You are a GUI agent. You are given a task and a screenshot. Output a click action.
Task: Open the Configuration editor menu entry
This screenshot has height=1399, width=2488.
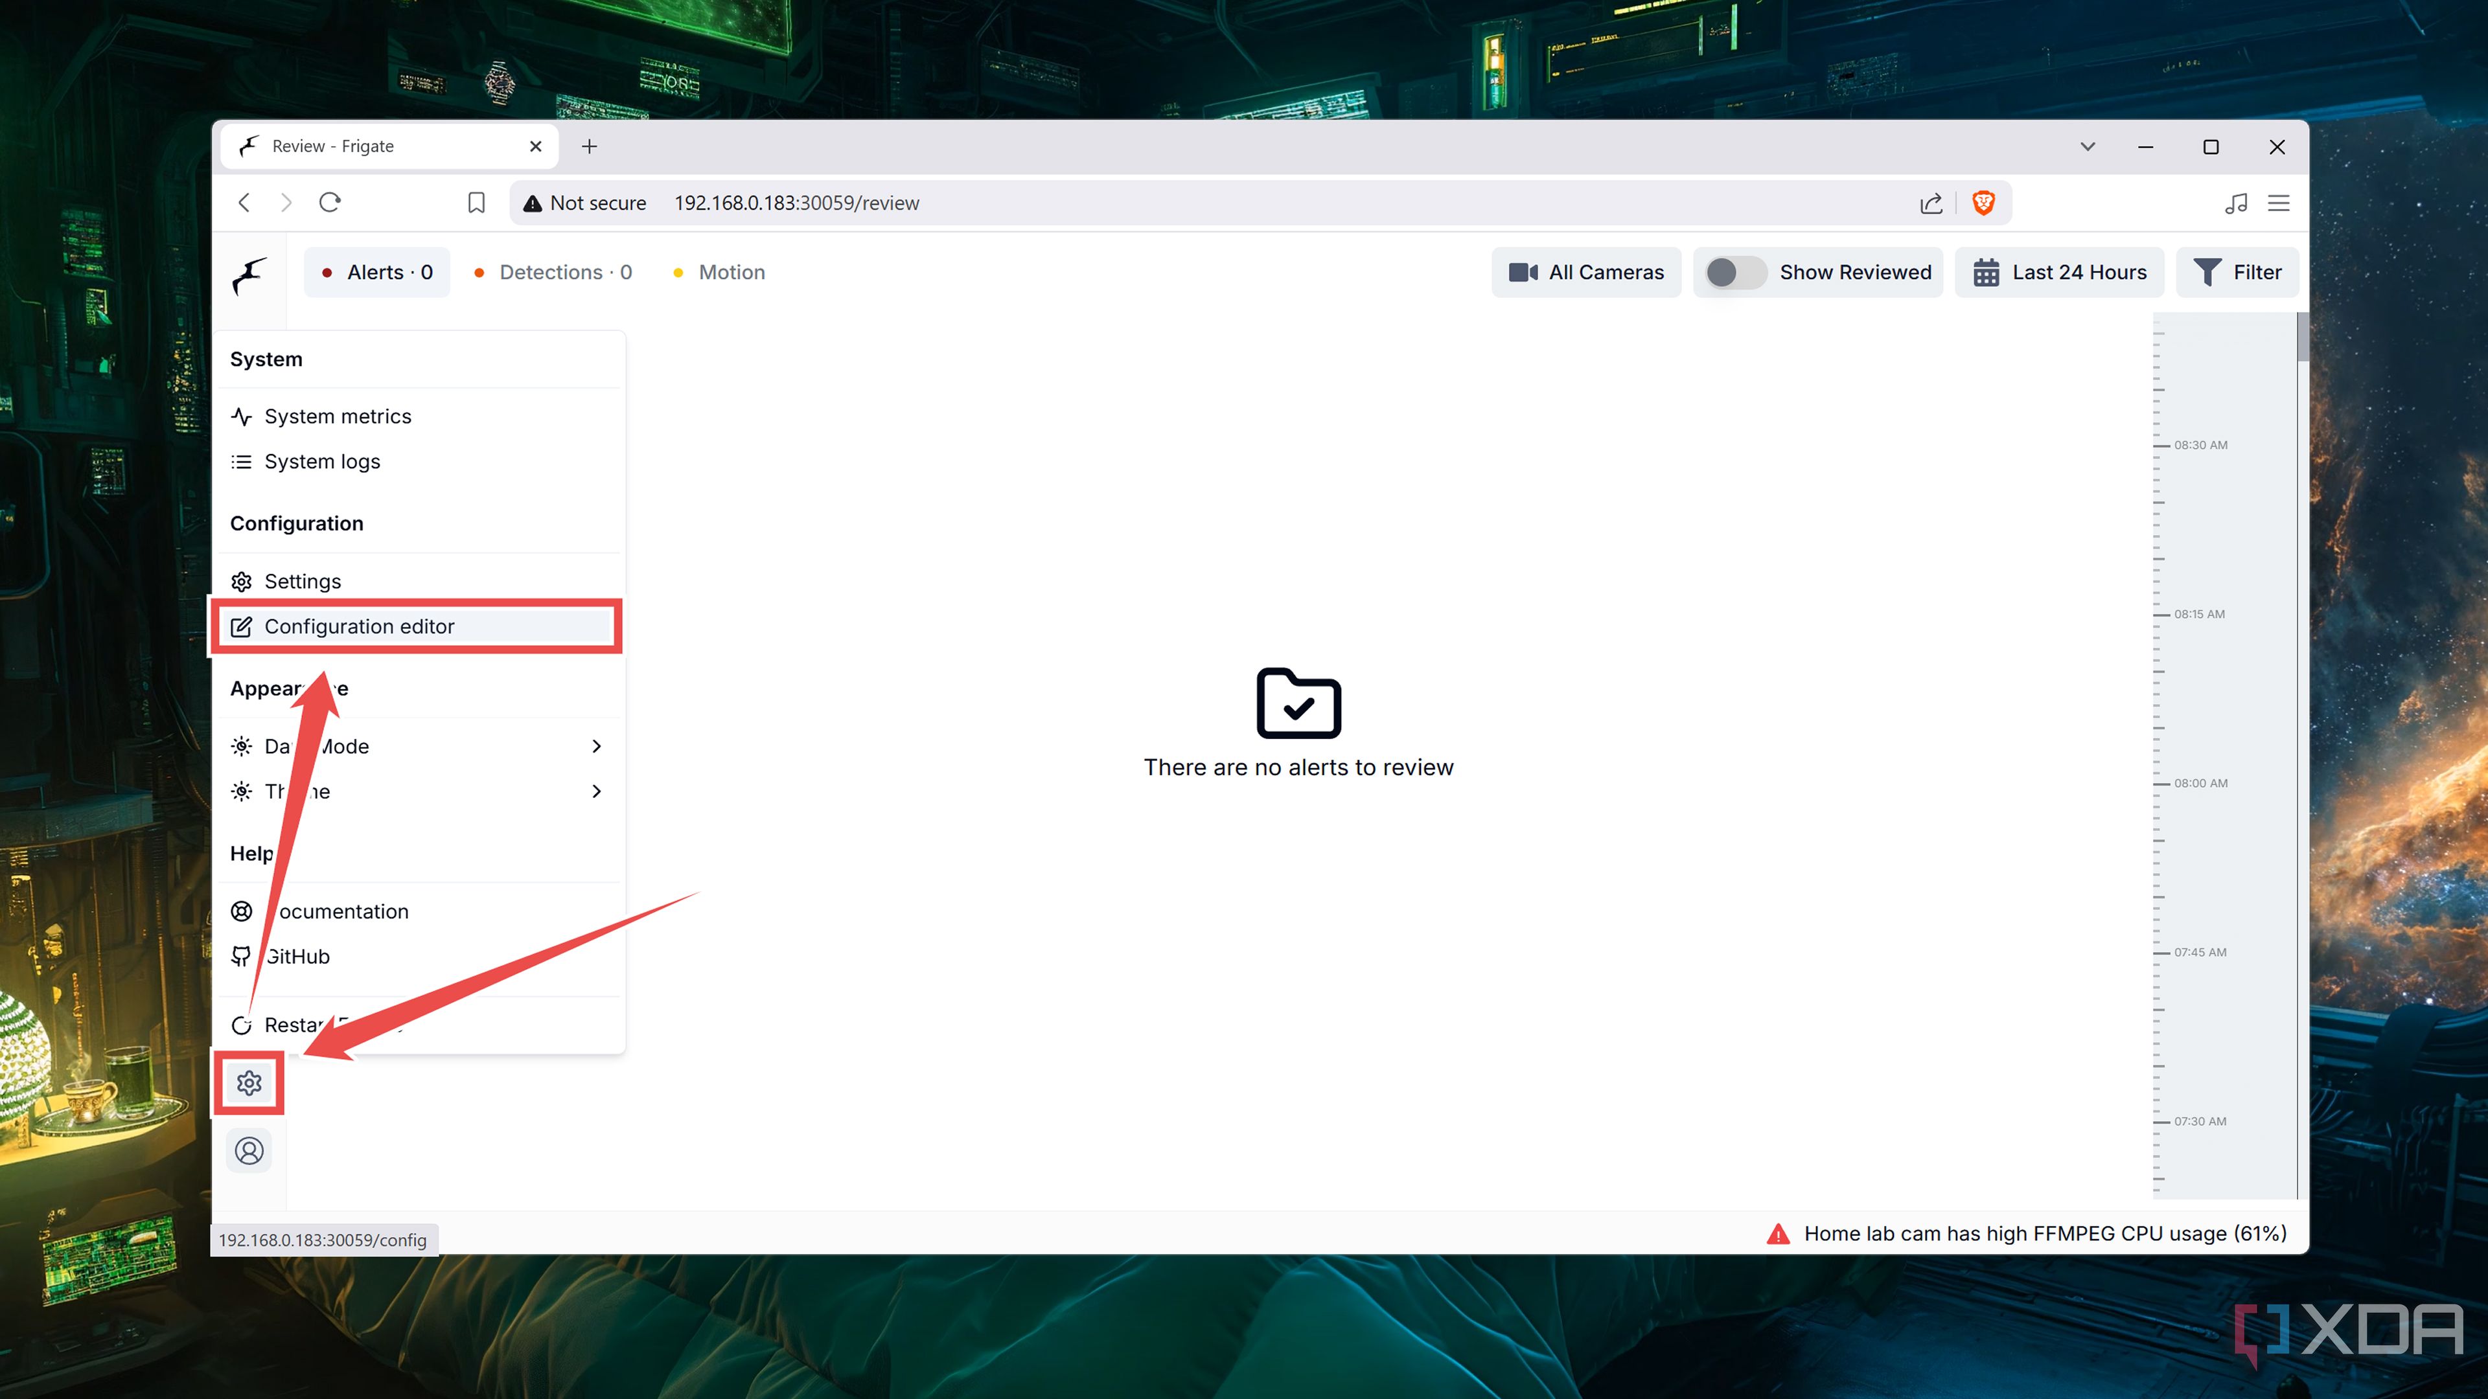pyautogui.click(x=360, y=626)
